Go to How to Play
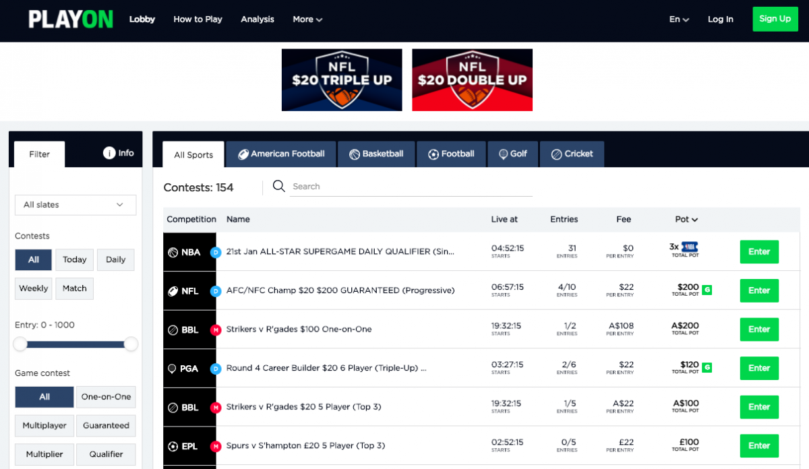Viewport: 809px width, 469px height. (x=198, y=20)
